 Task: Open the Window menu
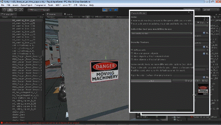pyautogui.click(x=83, y=5)
